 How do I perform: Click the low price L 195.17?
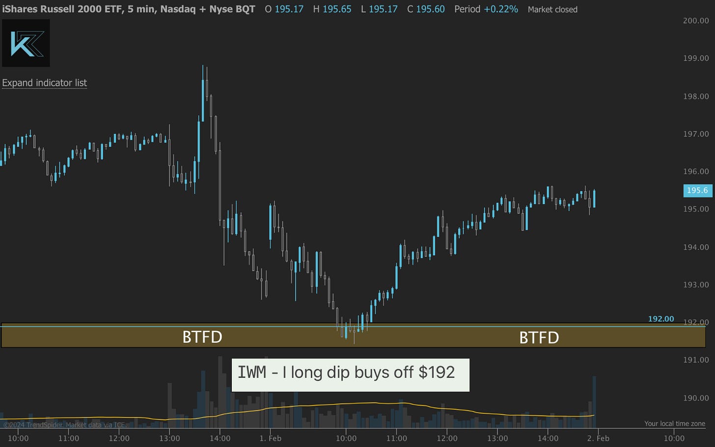click(379, 9)
